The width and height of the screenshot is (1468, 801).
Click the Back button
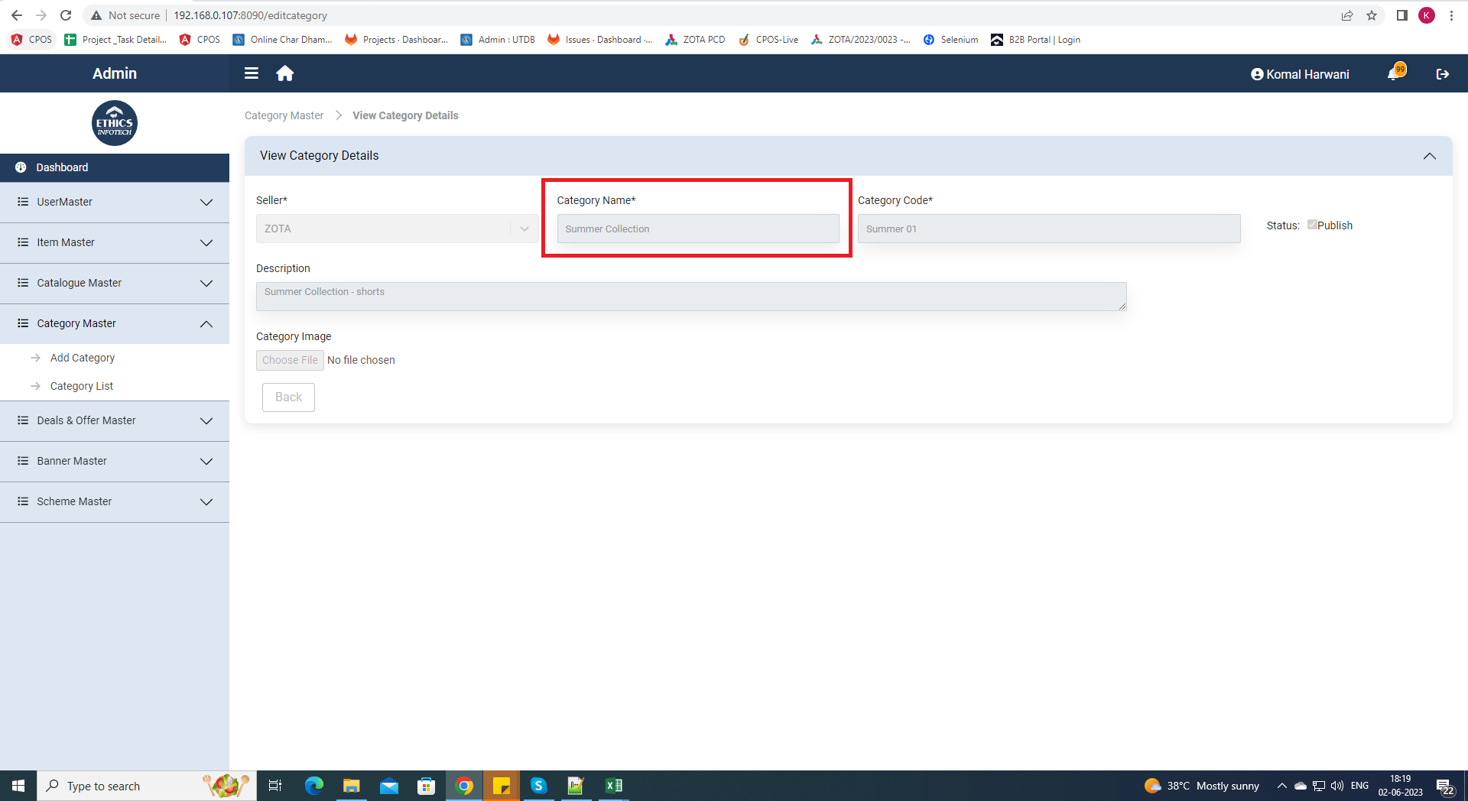click(288, 397)
